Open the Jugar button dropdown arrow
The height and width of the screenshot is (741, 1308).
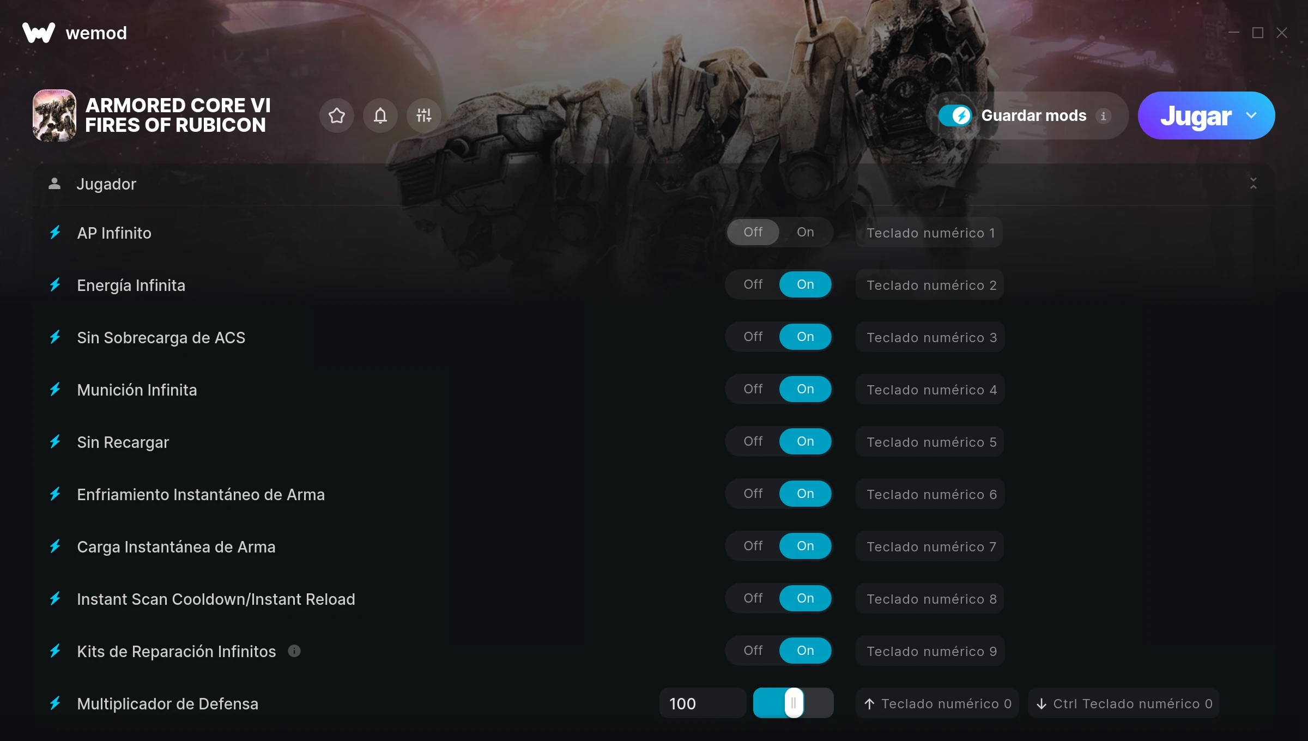pyautogui.click(x=1251, y=116)
